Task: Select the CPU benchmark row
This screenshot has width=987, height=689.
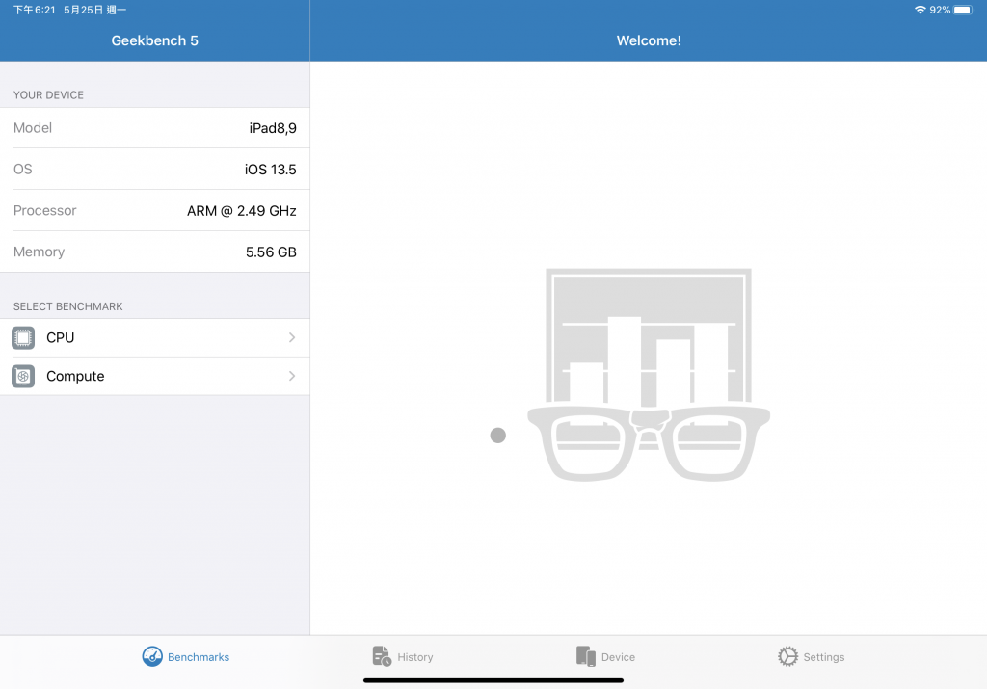Action: [x=155, y=338]
